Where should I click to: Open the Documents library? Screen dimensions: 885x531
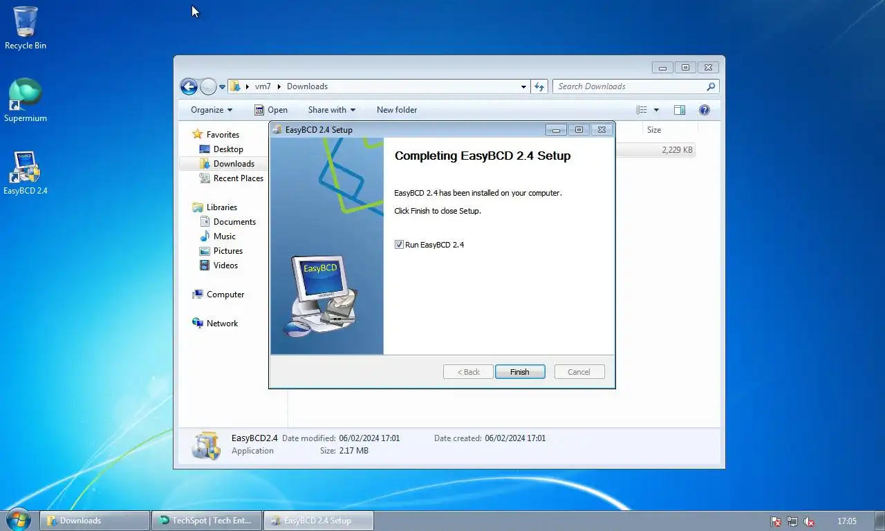click(228, 222)
